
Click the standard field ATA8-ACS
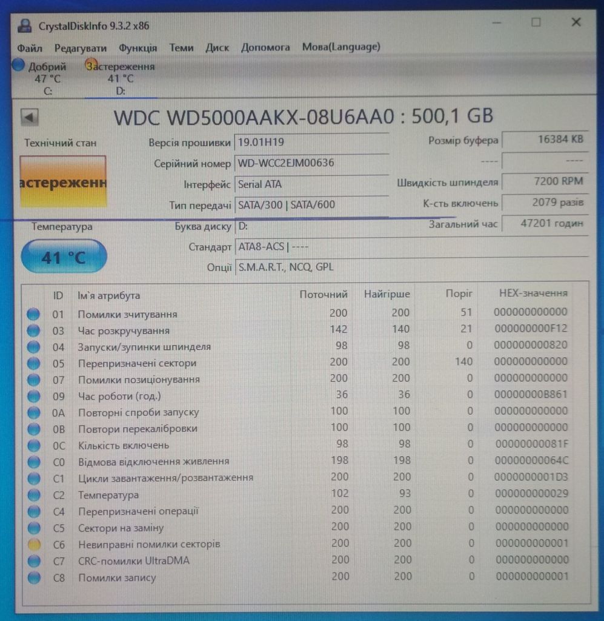[411, 247]
